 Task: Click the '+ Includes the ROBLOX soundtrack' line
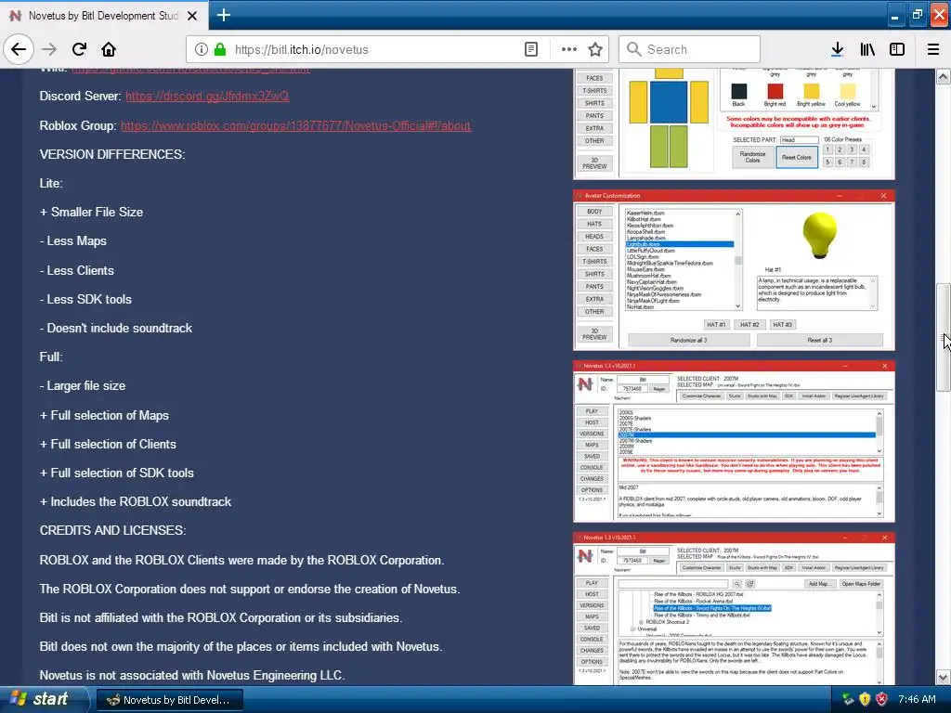point(136,502)
